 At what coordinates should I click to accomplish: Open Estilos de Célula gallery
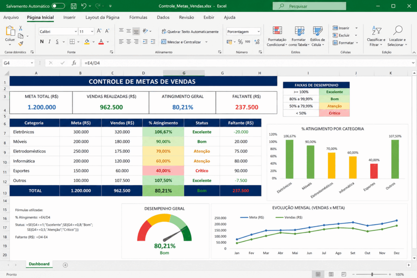318,36
